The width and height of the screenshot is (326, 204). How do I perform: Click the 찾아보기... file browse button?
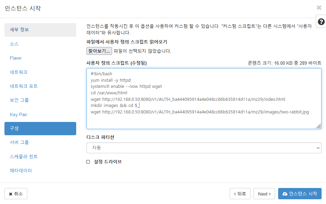pos(99,51)
